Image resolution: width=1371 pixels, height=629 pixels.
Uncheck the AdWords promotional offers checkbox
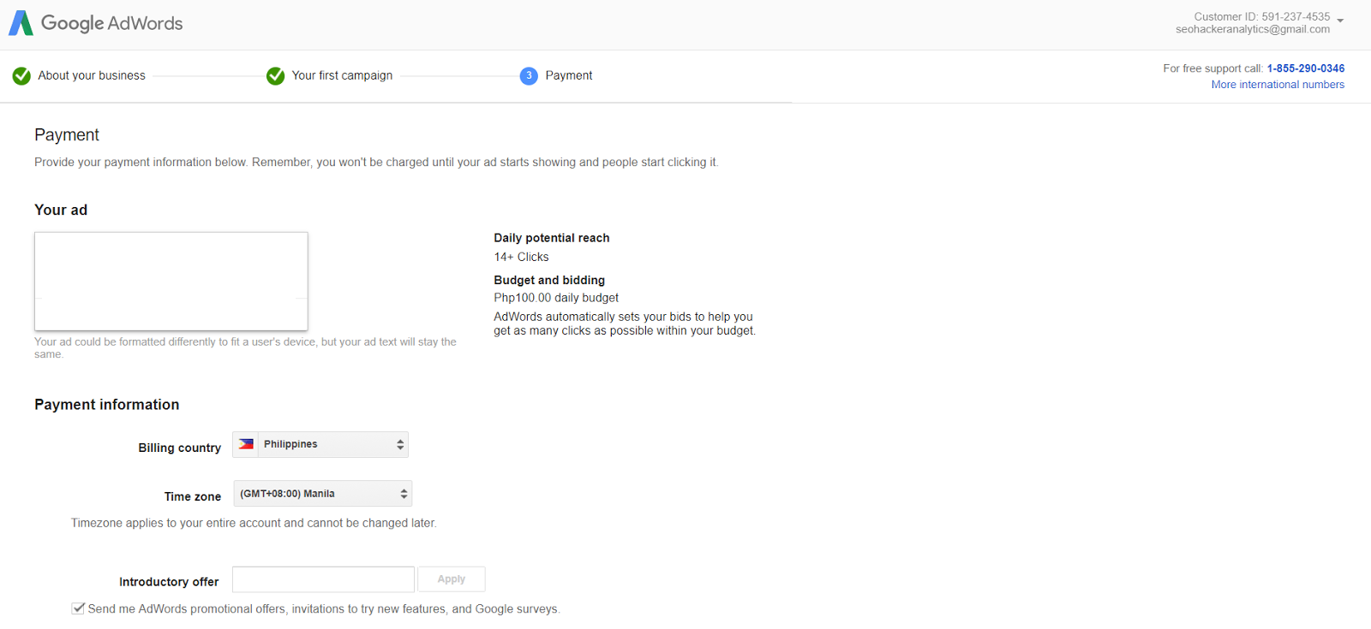coord(79,608)
